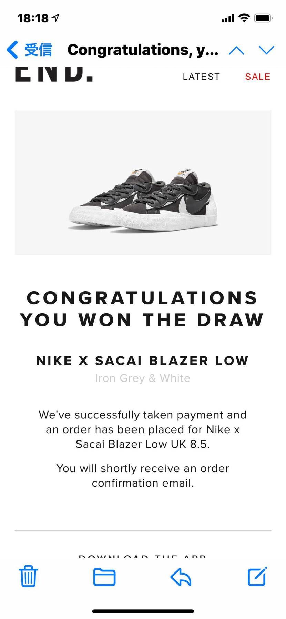Screen dimensions: 286x619
Task: Tap the "Congratulations, y..." subject title
Action: (x=143, y=50)
